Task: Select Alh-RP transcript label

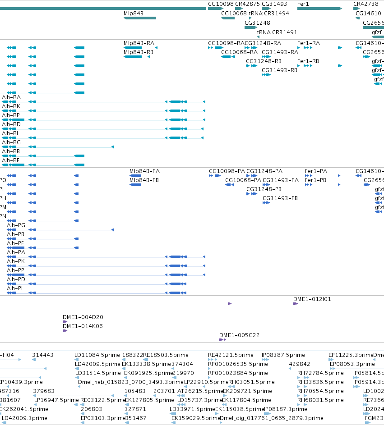Action: (x=10, y=115)
